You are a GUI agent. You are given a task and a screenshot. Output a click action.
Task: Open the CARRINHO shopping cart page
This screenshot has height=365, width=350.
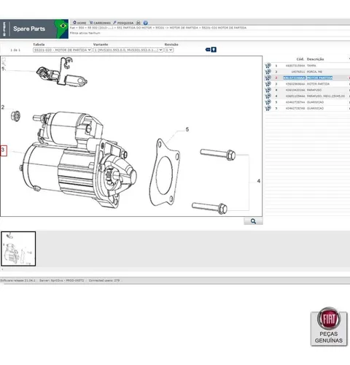tap(100, 23)
